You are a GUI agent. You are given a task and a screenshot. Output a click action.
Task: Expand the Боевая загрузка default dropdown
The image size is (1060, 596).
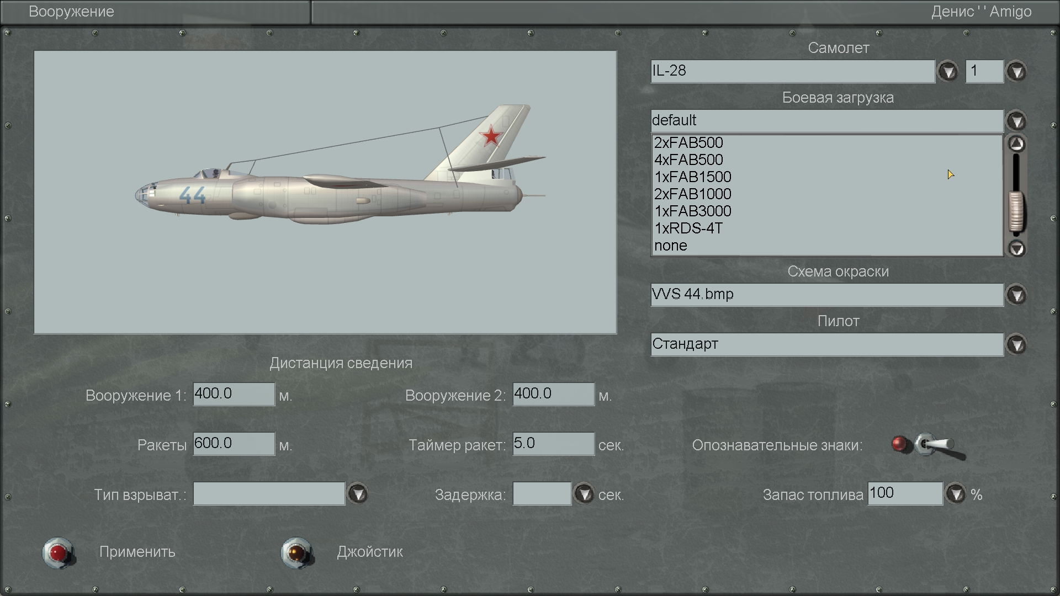click(1016, 121)
